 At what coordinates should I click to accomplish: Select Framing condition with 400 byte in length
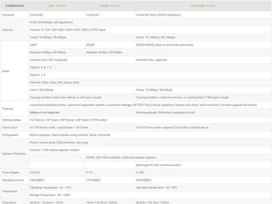(x=82, y=97)
